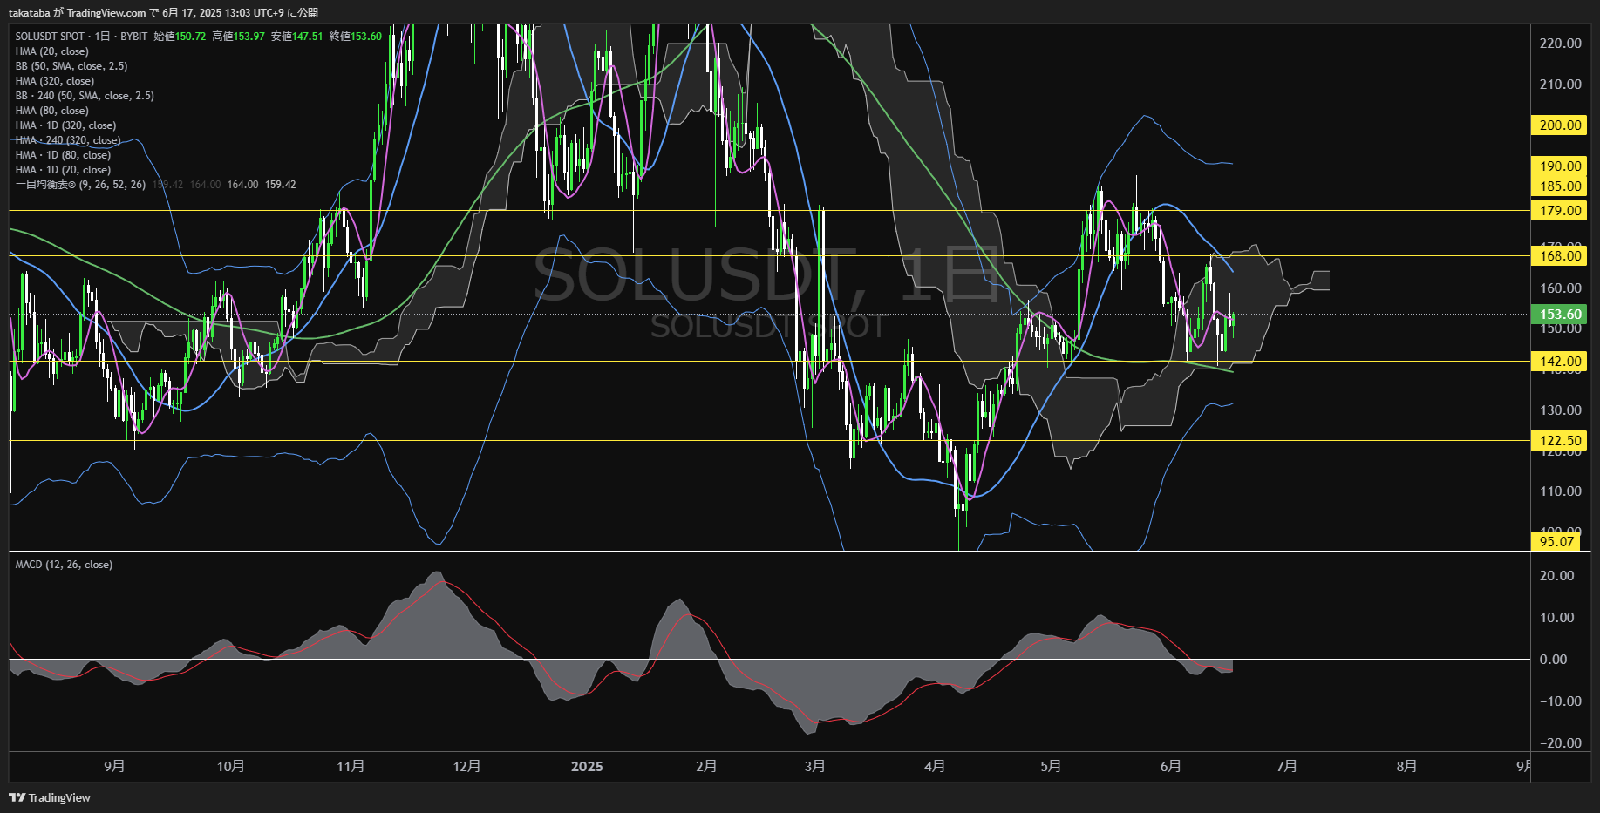Click the 122.50 yellow price label

pos(1560,440)
